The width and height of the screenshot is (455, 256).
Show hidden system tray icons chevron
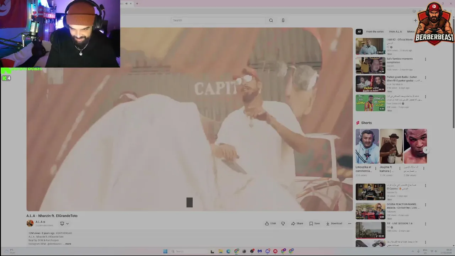pyautogui.click(x=413, y=251)
